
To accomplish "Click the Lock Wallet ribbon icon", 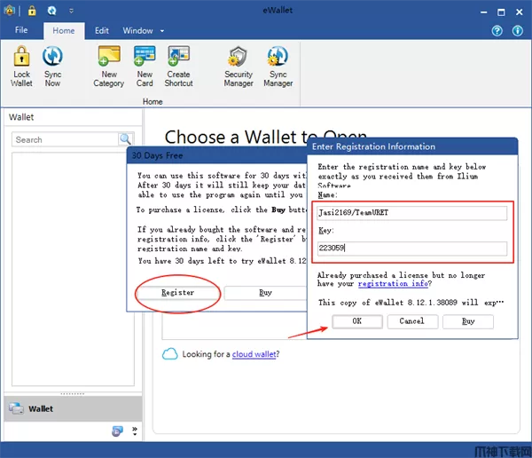I will (x=22, y=66).
